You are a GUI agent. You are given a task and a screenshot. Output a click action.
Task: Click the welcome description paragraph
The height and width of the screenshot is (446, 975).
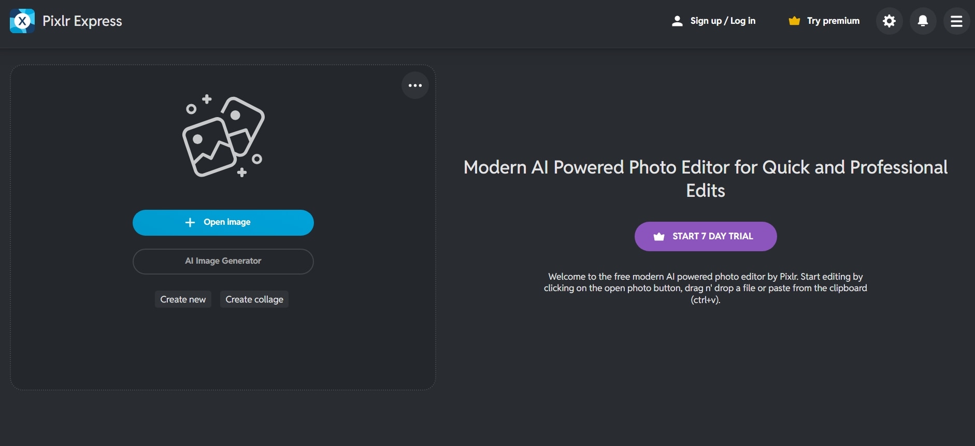(x=706, y=288)
